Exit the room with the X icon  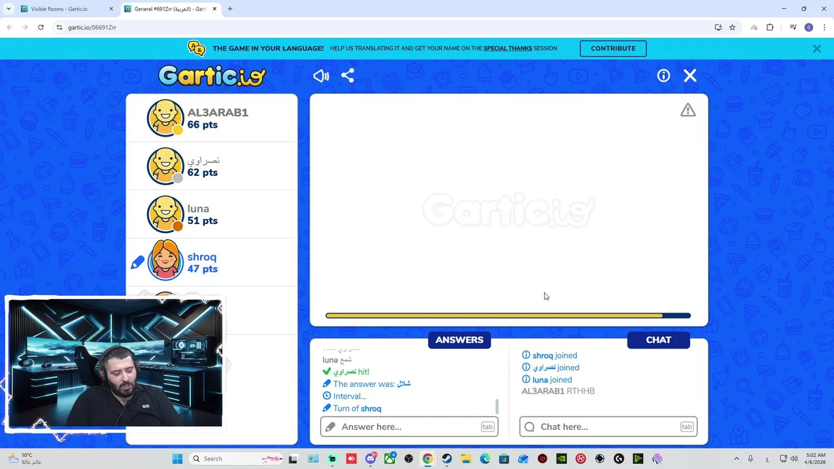(x=690, y=76)
